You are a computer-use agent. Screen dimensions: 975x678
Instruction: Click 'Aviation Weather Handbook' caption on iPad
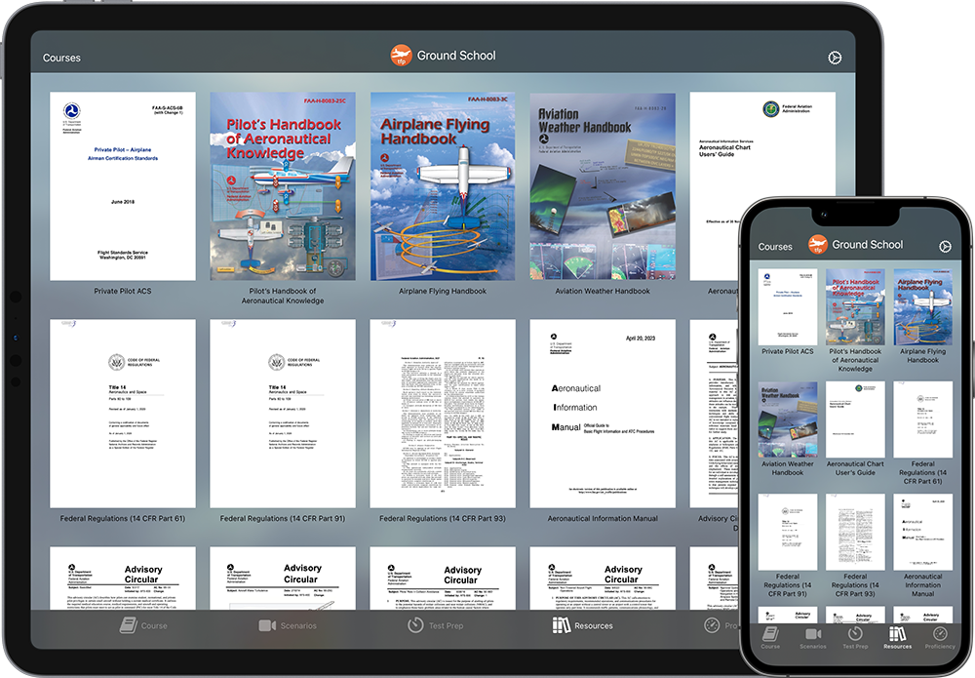point(603,291)
